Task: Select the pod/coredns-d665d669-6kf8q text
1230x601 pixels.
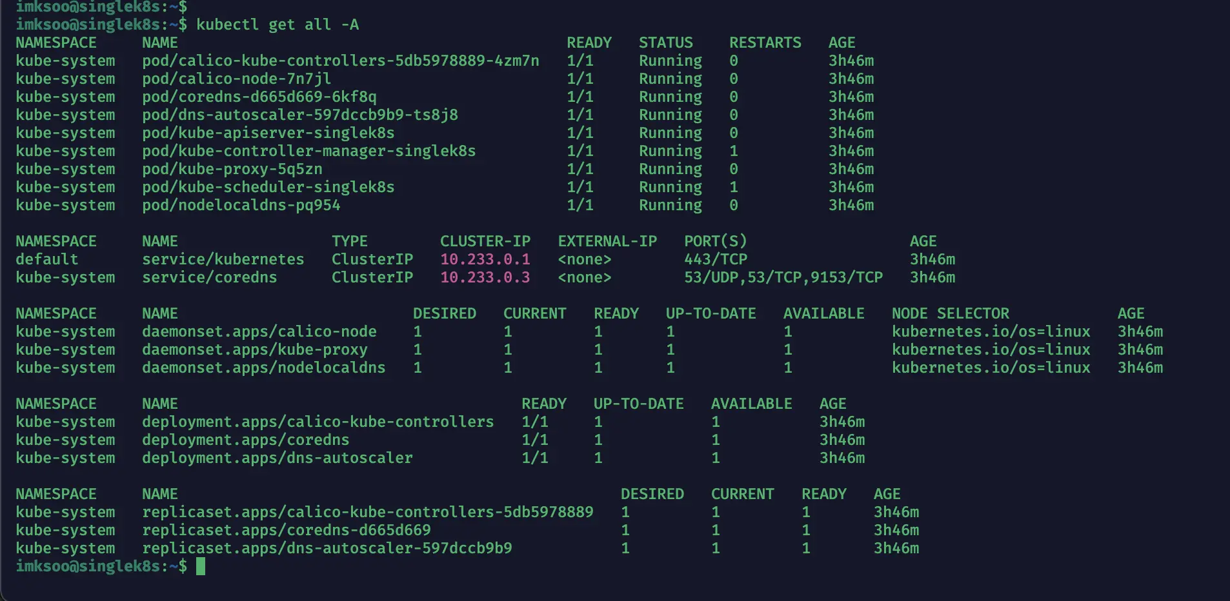Action: [259, 97]
